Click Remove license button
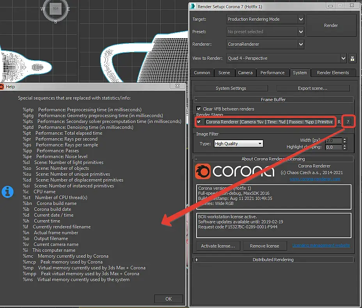 [264, 246]
